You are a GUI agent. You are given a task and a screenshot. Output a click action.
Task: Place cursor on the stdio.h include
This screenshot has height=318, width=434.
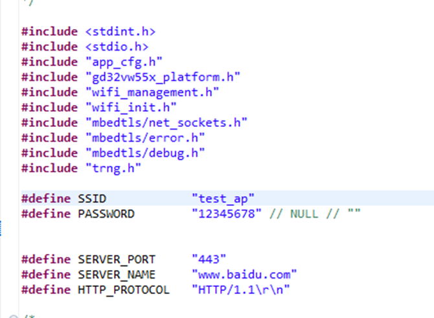point(117,46)
